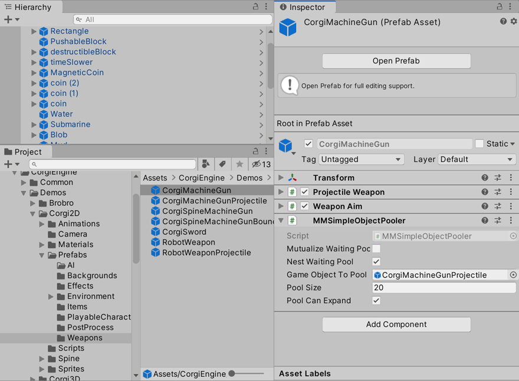Viewport: 519px width, 381px height.
Task: Click the Project icon size slider
Action: [x=247, y=373]
